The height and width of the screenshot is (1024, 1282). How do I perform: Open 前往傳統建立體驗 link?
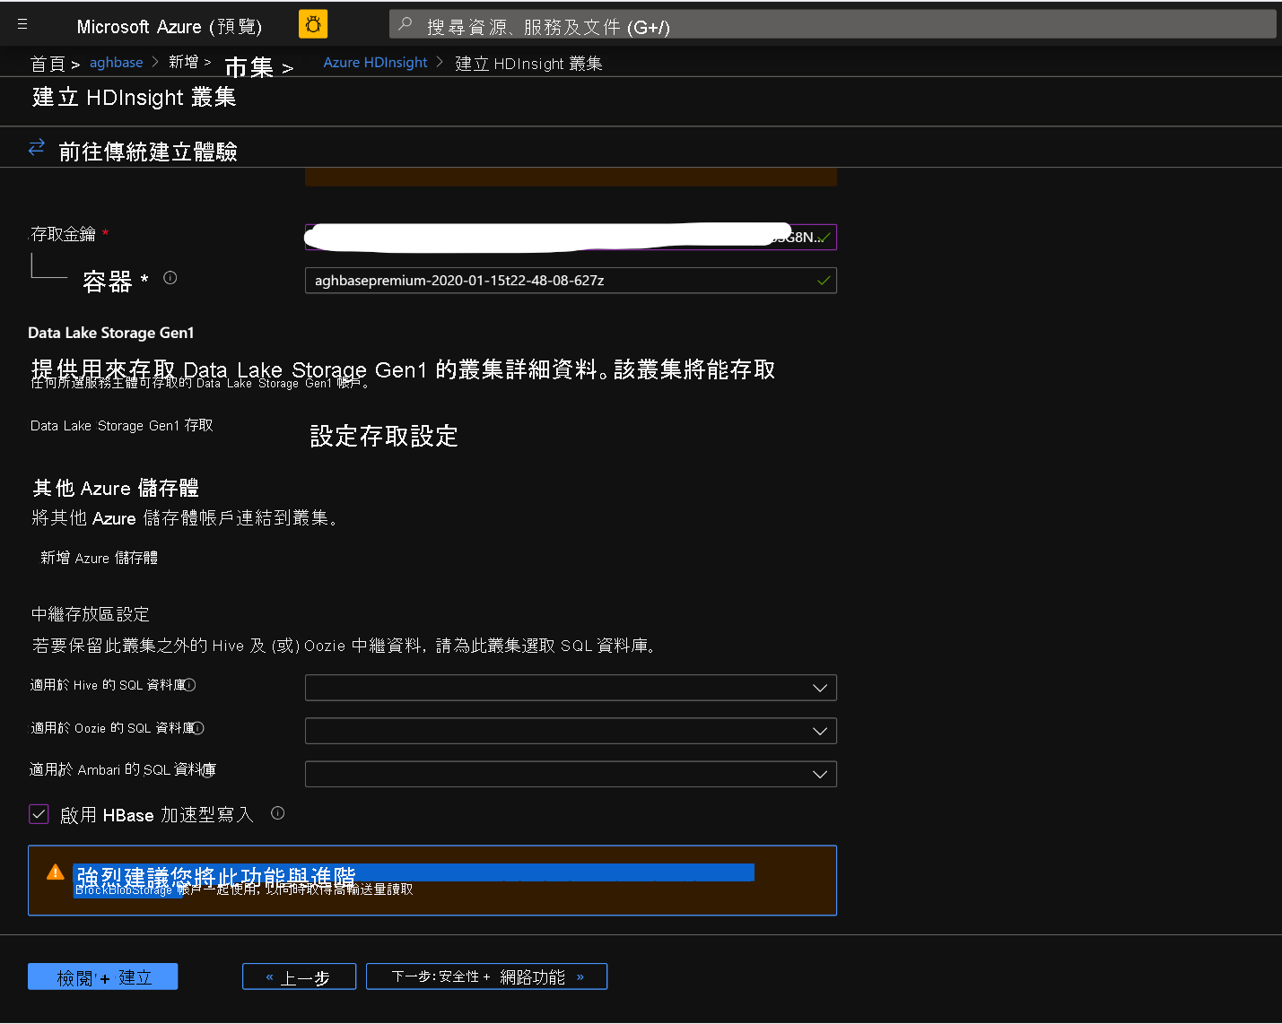tap(148, 152)
